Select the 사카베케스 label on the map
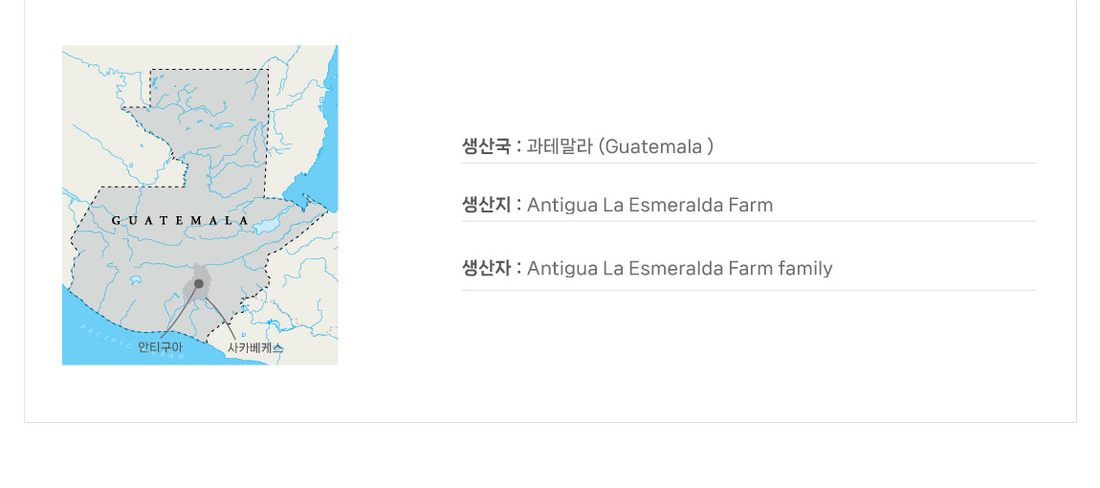The image size is (1100, 488). (255, 347)
